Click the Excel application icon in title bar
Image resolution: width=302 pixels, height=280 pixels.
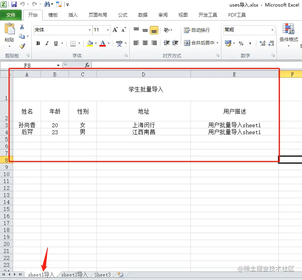coord(3,4)
